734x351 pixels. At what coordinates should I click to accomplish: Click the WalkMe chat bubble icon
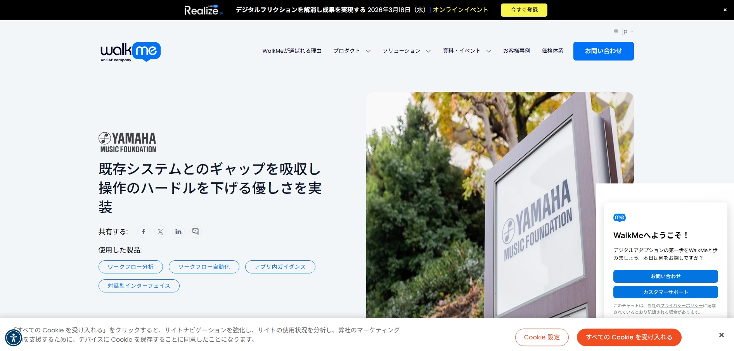620,218
